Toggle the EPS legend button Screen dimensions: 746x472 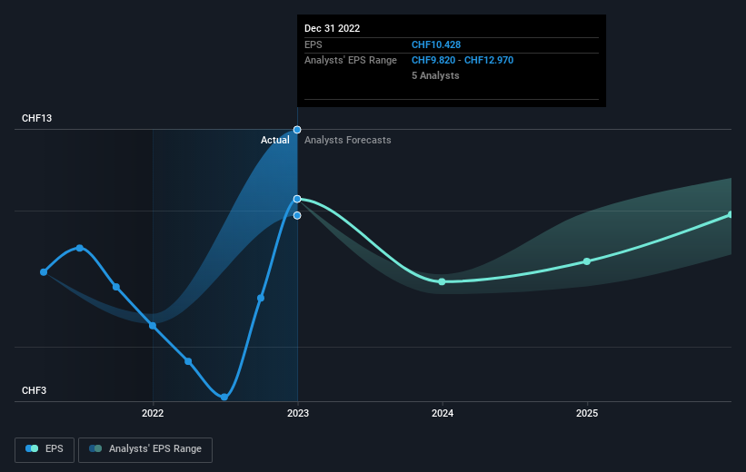45,449
